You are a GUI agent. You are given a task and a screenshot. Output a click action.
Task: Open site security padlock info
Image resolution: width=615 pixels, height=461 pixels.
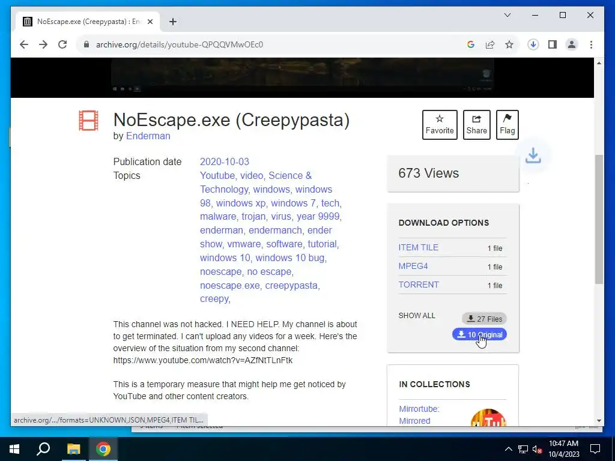[86, 44]
